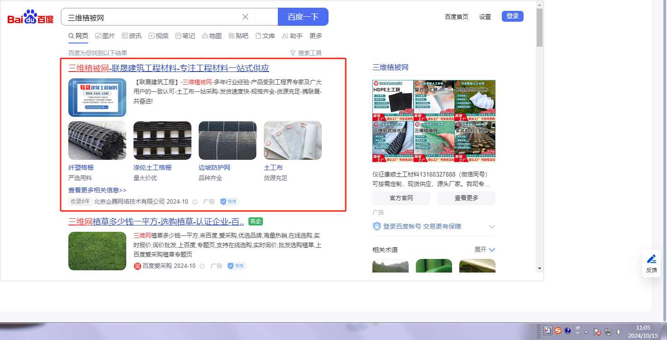The width and height of the screenshot is (667, 340).
Task: Switch to the 图片 tab
Action: coord(105,36)
